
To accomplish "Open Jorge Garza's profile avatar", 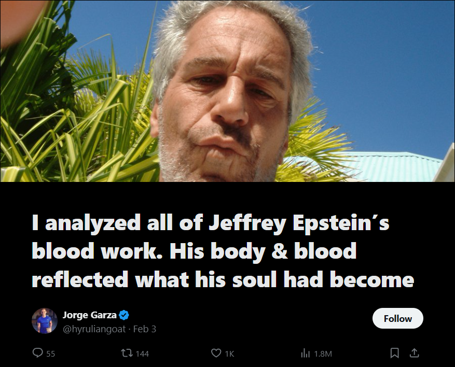I will 45,321.
